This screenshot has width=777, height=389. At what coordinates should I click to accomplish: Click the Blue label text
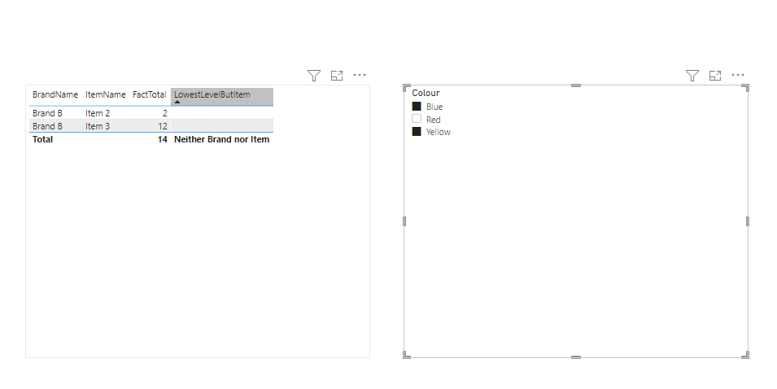click(x=434, y=107)
